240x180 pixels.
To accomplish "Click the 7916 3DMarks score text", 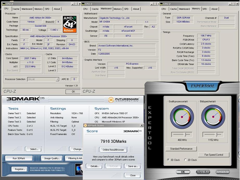I will pyautogui.click(x=113, y=141).
